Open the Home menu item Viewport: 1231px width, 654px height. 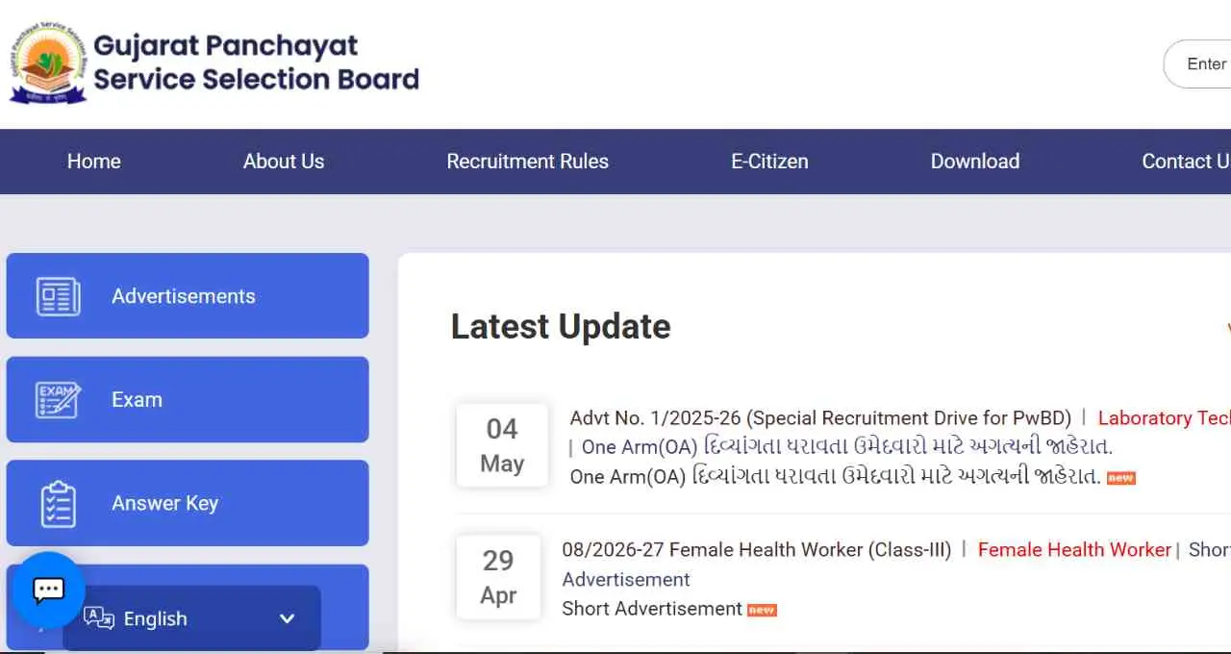pyautogui.click(x=94, y=162)
